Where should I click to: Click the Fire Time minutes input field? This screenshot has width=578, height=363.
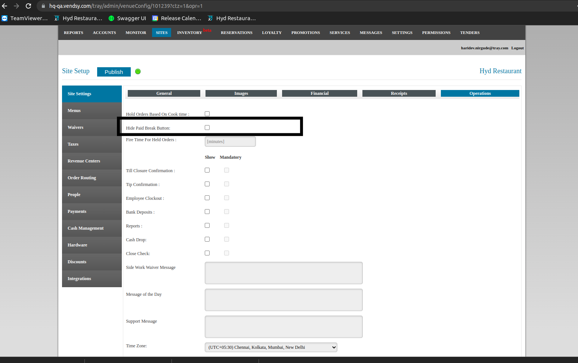pos(230,142)
